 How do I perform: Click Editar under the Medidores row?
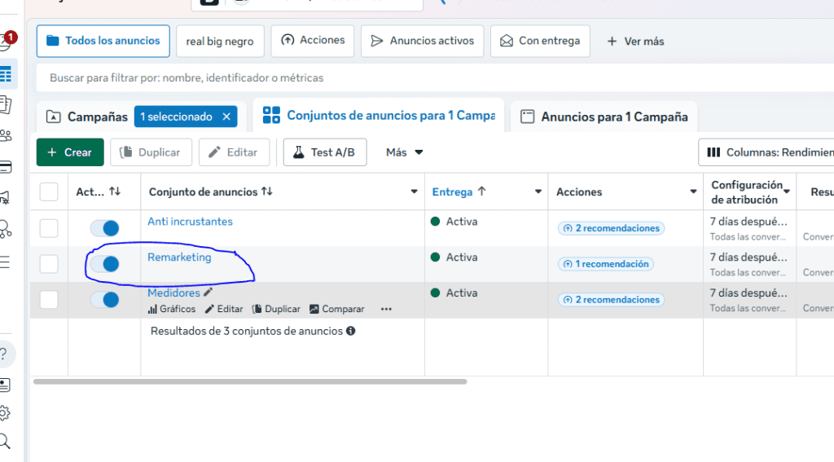click(224, 309)
